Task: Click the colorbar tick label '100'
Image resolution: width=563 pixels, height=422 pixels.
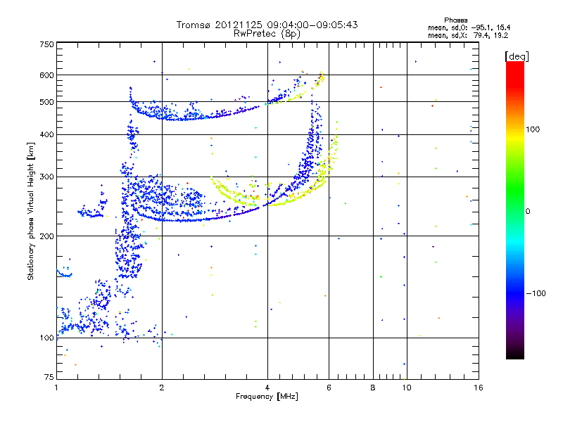Action: [x=533, y=129]
